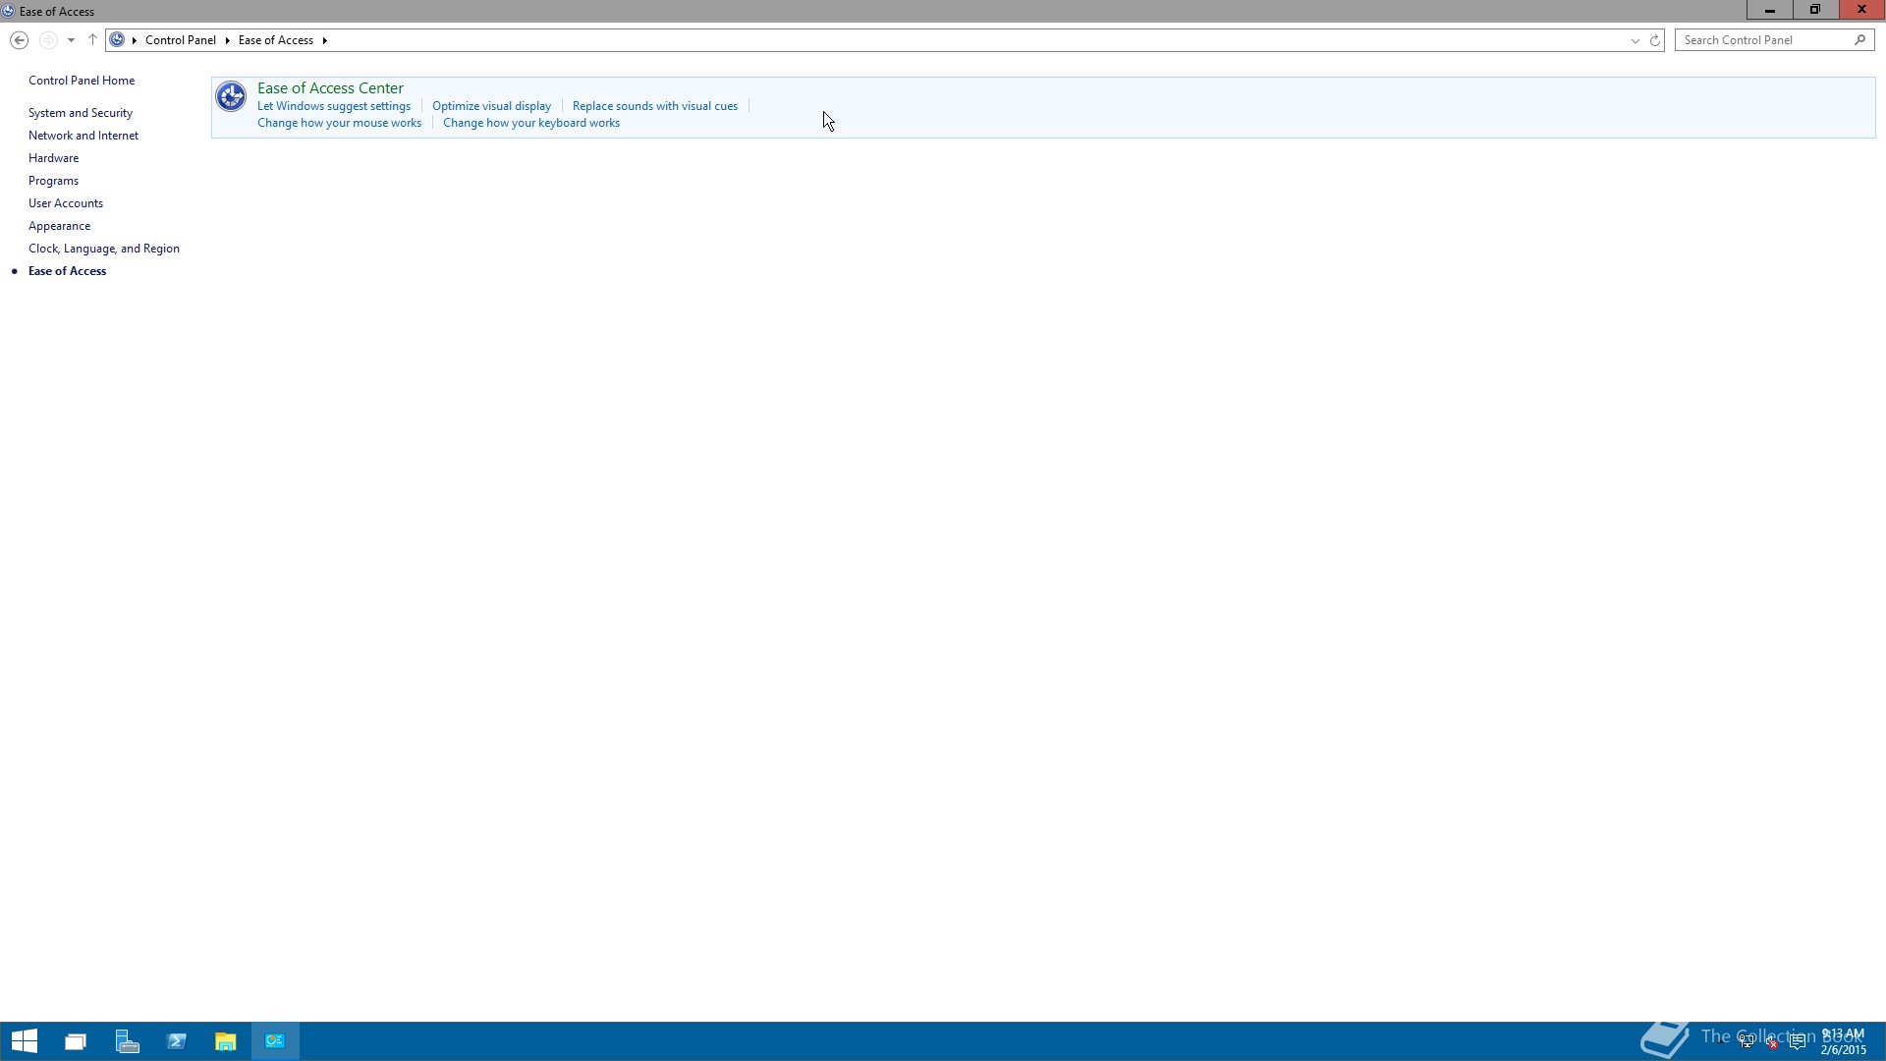Expand the chevron after Ease of Access breadcrumb
The height and width of the screenshot is (1061, 1886).
324,40
